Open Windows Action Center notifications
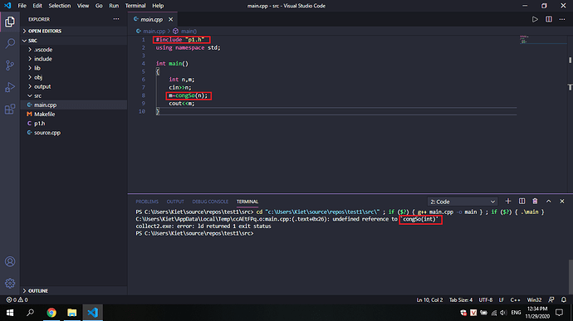This screenshot has width=573, height=321. click(x=559, y=313)
